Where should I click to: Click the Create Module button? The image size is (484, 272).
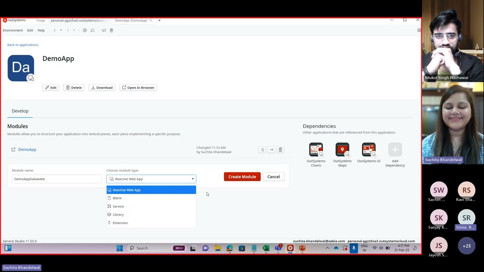click(x=242, y=177)
